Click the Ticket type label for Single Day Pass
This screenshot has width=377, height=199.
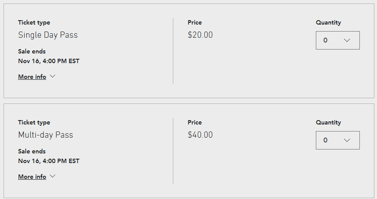[34, 22]
